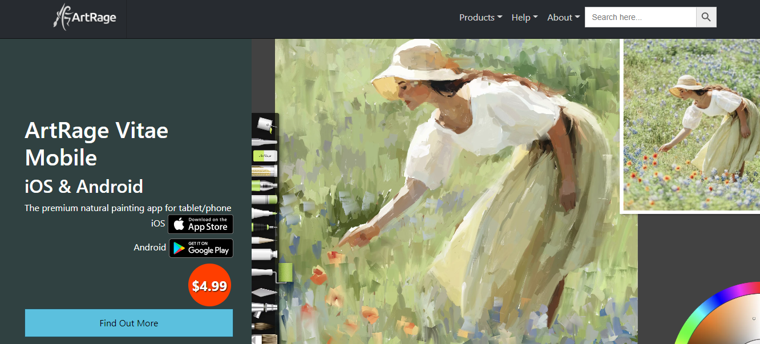Open the Get it on Google Play badge
This screenshot has height=344, width=760.
201,248
